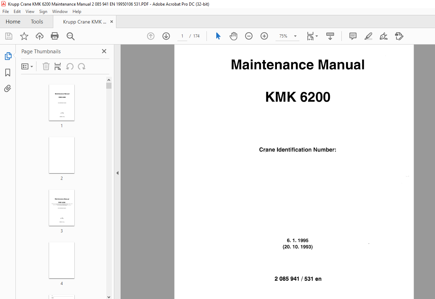Click 'Crane Identification Number:' text
435x299 pixels.
[298, 150]
